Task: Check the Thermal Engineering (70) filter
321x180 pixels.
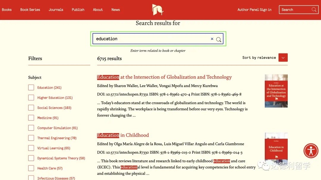Action: [31, 138]
